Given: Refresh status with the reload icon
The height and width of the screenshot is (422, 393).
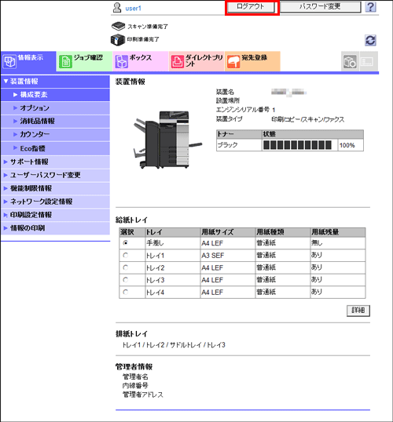Looking at the screenshot, I should pyautogui.click(x=370, y=40).
